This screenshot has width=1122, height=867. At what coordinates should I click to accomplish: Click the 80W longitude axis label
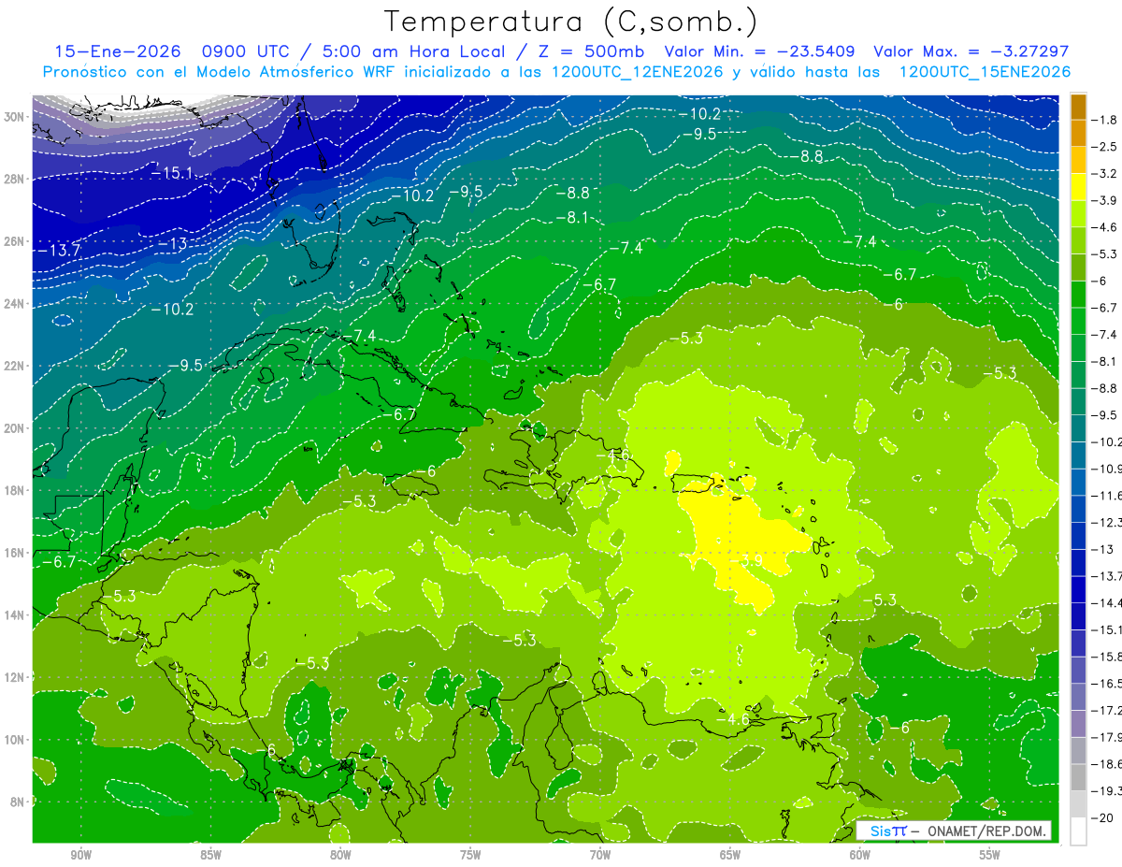[340, 855]
